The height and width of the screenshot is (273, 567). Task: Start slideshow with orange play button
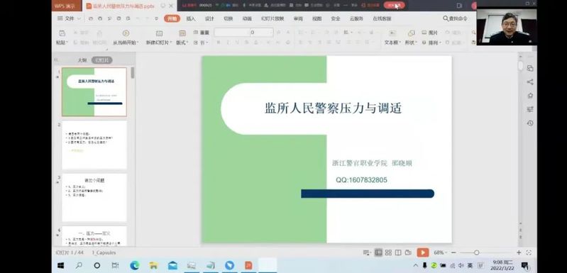click(422, 252)
